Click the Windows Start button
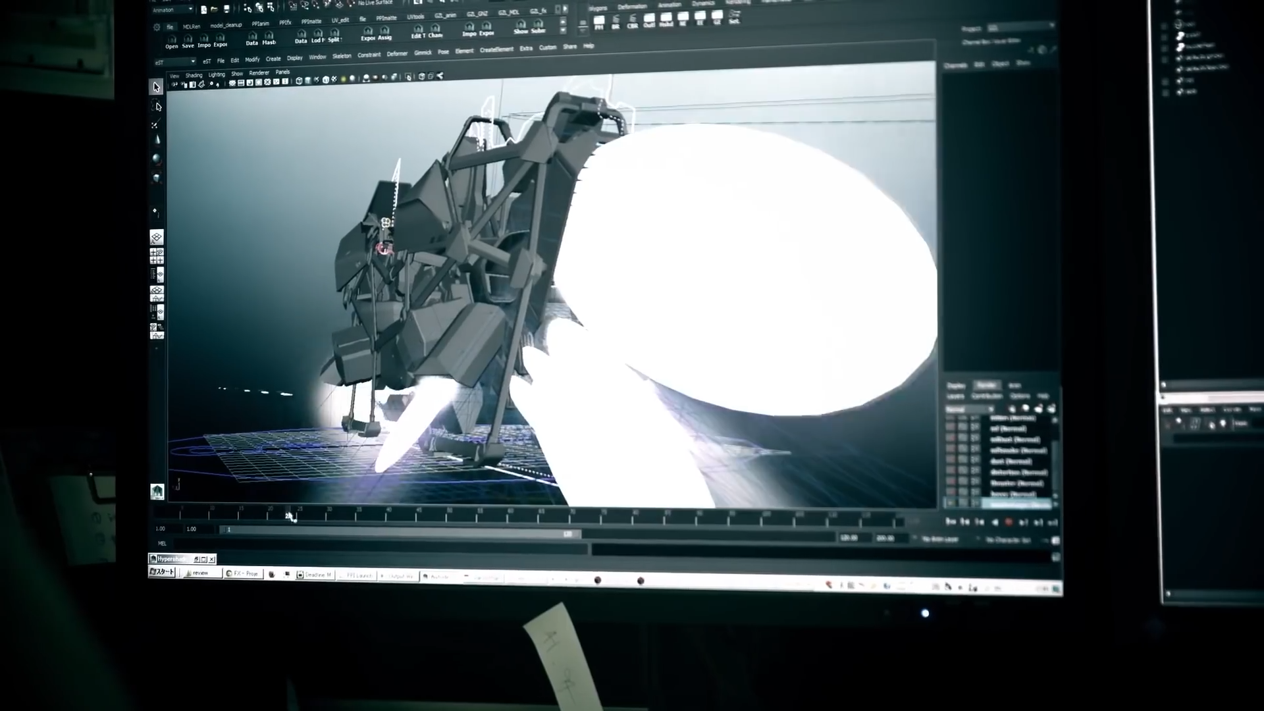The image size is (1264, 711). click(162, 572)
